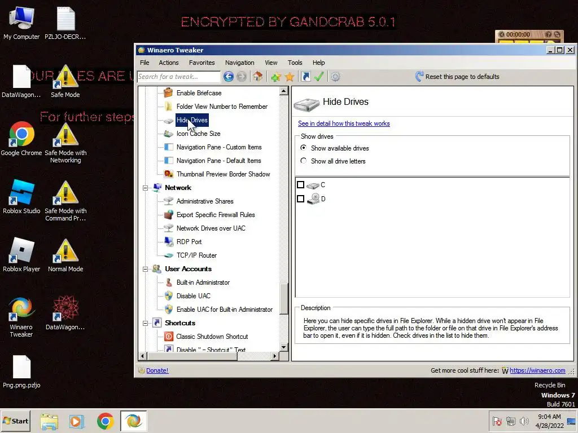Collapse the Network tree category
The image size is (578, 433).
pos(145,188)
